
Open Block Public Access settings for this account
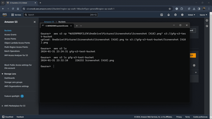(18, 66)
